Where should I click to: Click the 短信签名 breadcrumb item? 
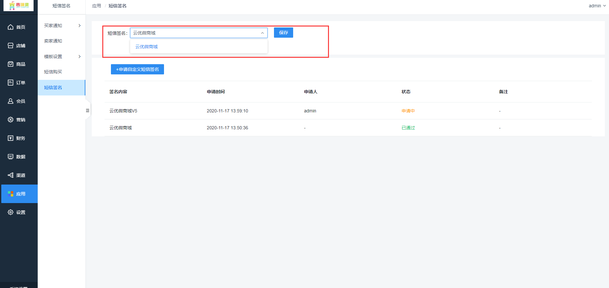click(117, 6)
